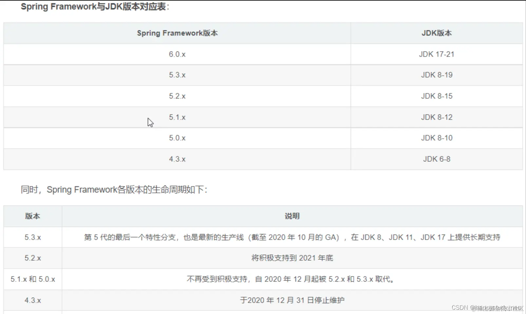Select the 4.3.x version cell
The image size is (526, 314).
pos(177,159)
